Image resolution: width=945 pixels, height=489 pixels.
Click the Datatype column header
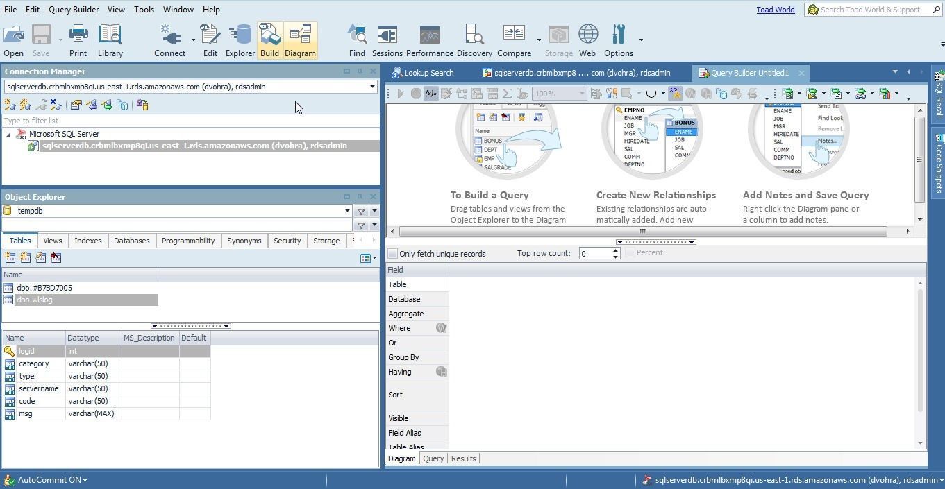[x=93, y=338]
